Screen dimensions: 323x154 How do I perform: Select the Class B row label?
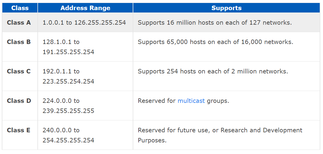pos(19,42)
